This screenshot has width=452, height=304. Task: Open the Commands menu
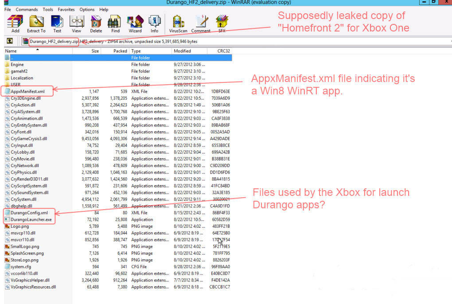[27, 9]
